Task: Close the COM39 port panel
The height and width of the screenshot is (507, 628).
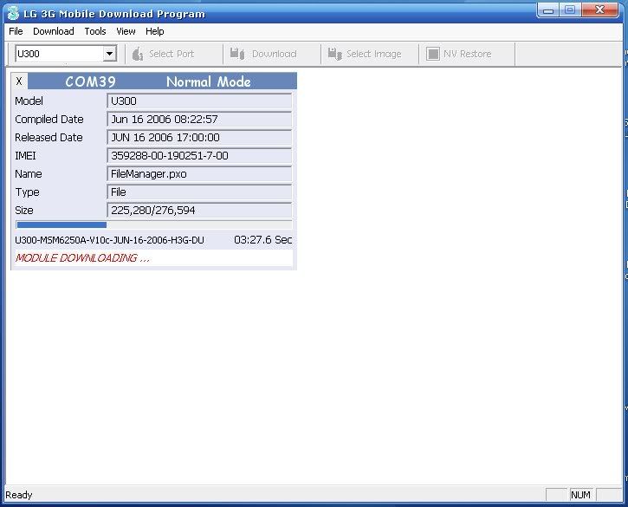Action: tap(19, 81)
